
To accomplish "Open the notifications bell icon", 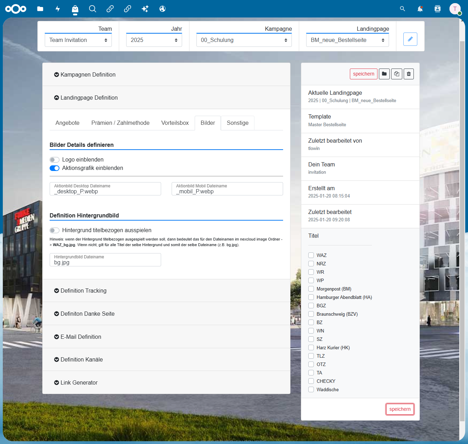I will point(420,9).
